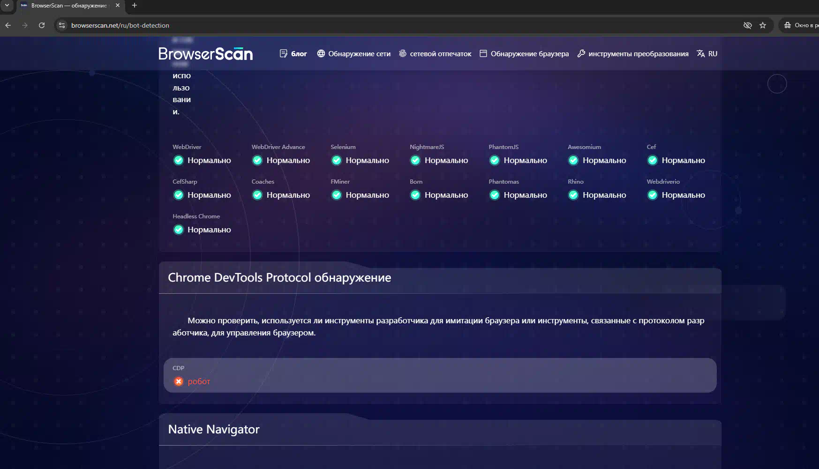Click the green check icon under WebDriver Advance
The image size is (819, 469).
pos(257,161)
